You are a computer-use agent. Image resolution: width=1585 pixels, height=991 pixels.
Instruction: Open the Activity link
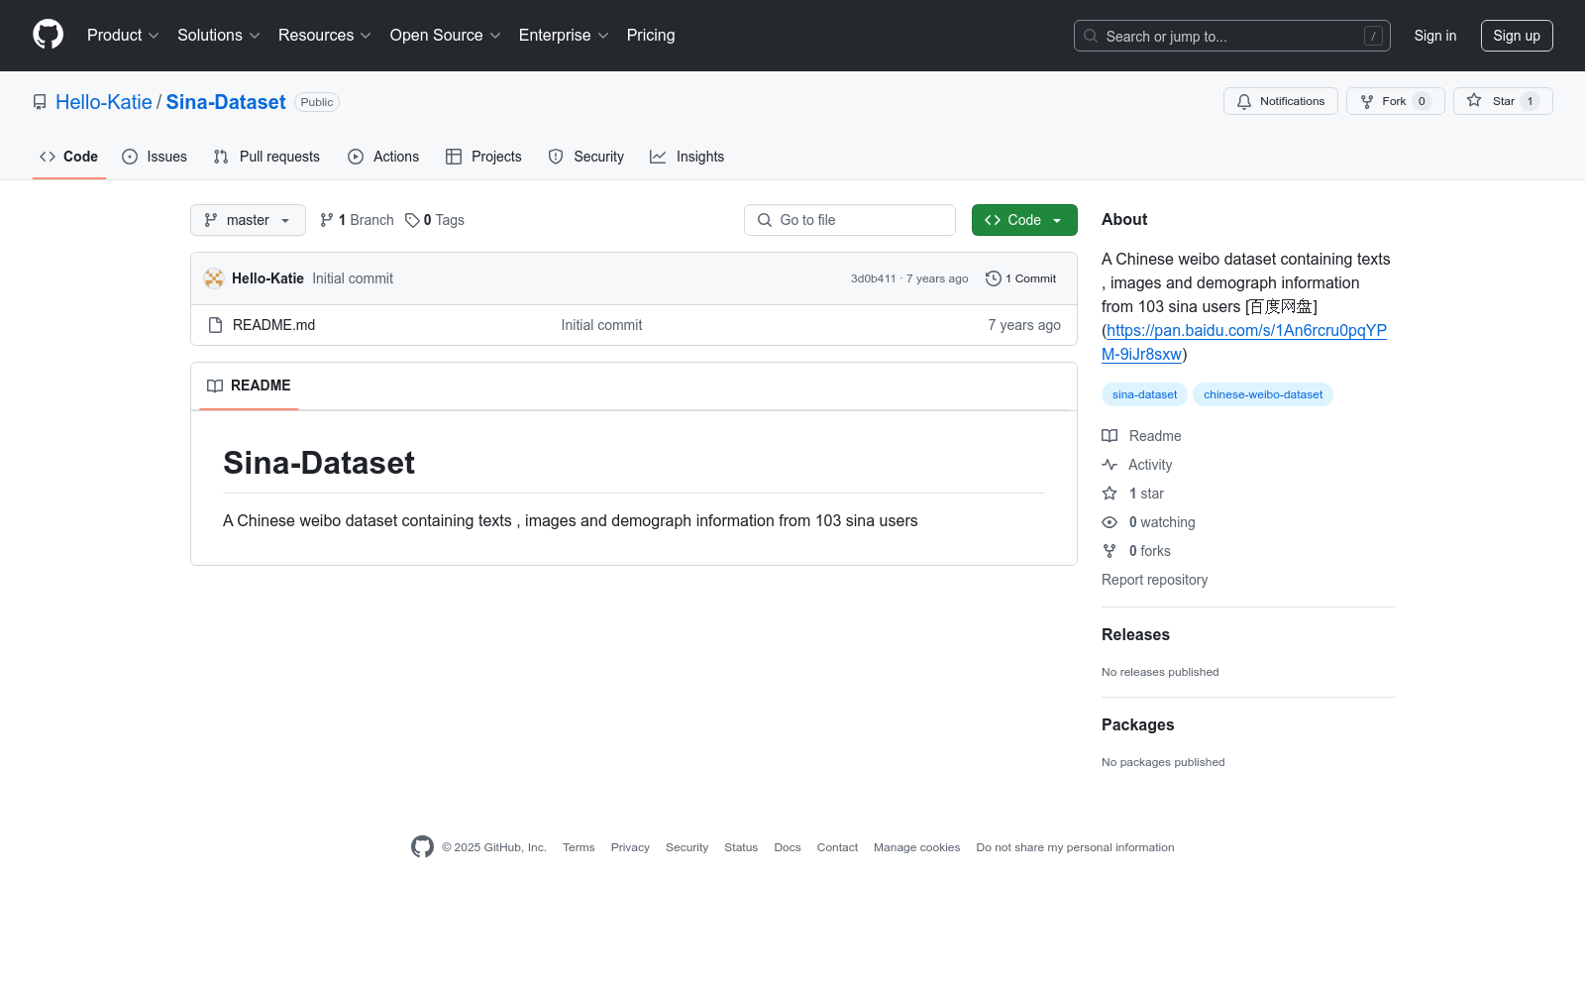(1137, 465)
